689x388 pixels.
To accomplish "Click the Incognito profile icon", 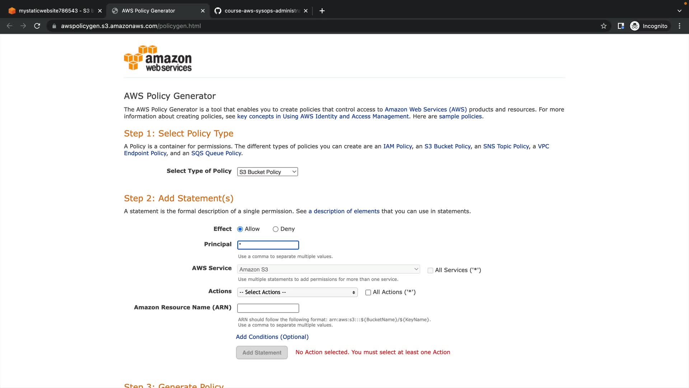I will point(634,26).
